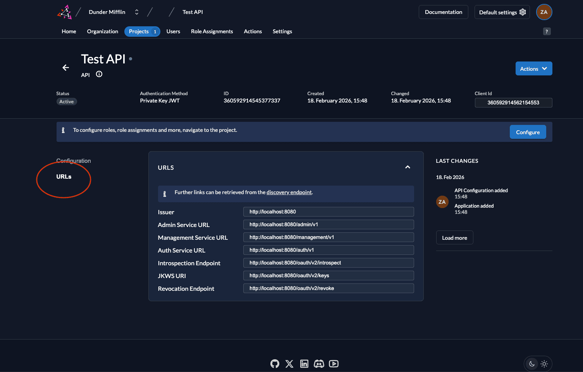
Task: Open the Users tab
Action: click(173, 31)
